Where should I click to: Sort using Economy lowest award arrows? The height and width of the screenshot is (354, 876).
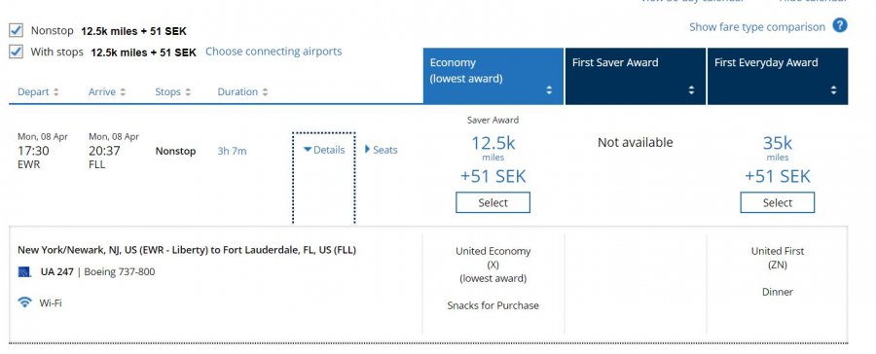tap(549, 89)
